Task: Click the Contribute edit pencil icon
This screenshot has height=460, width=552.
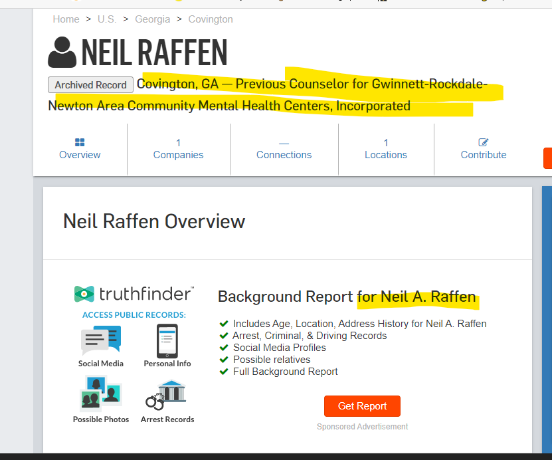Action: coord(484,142)
